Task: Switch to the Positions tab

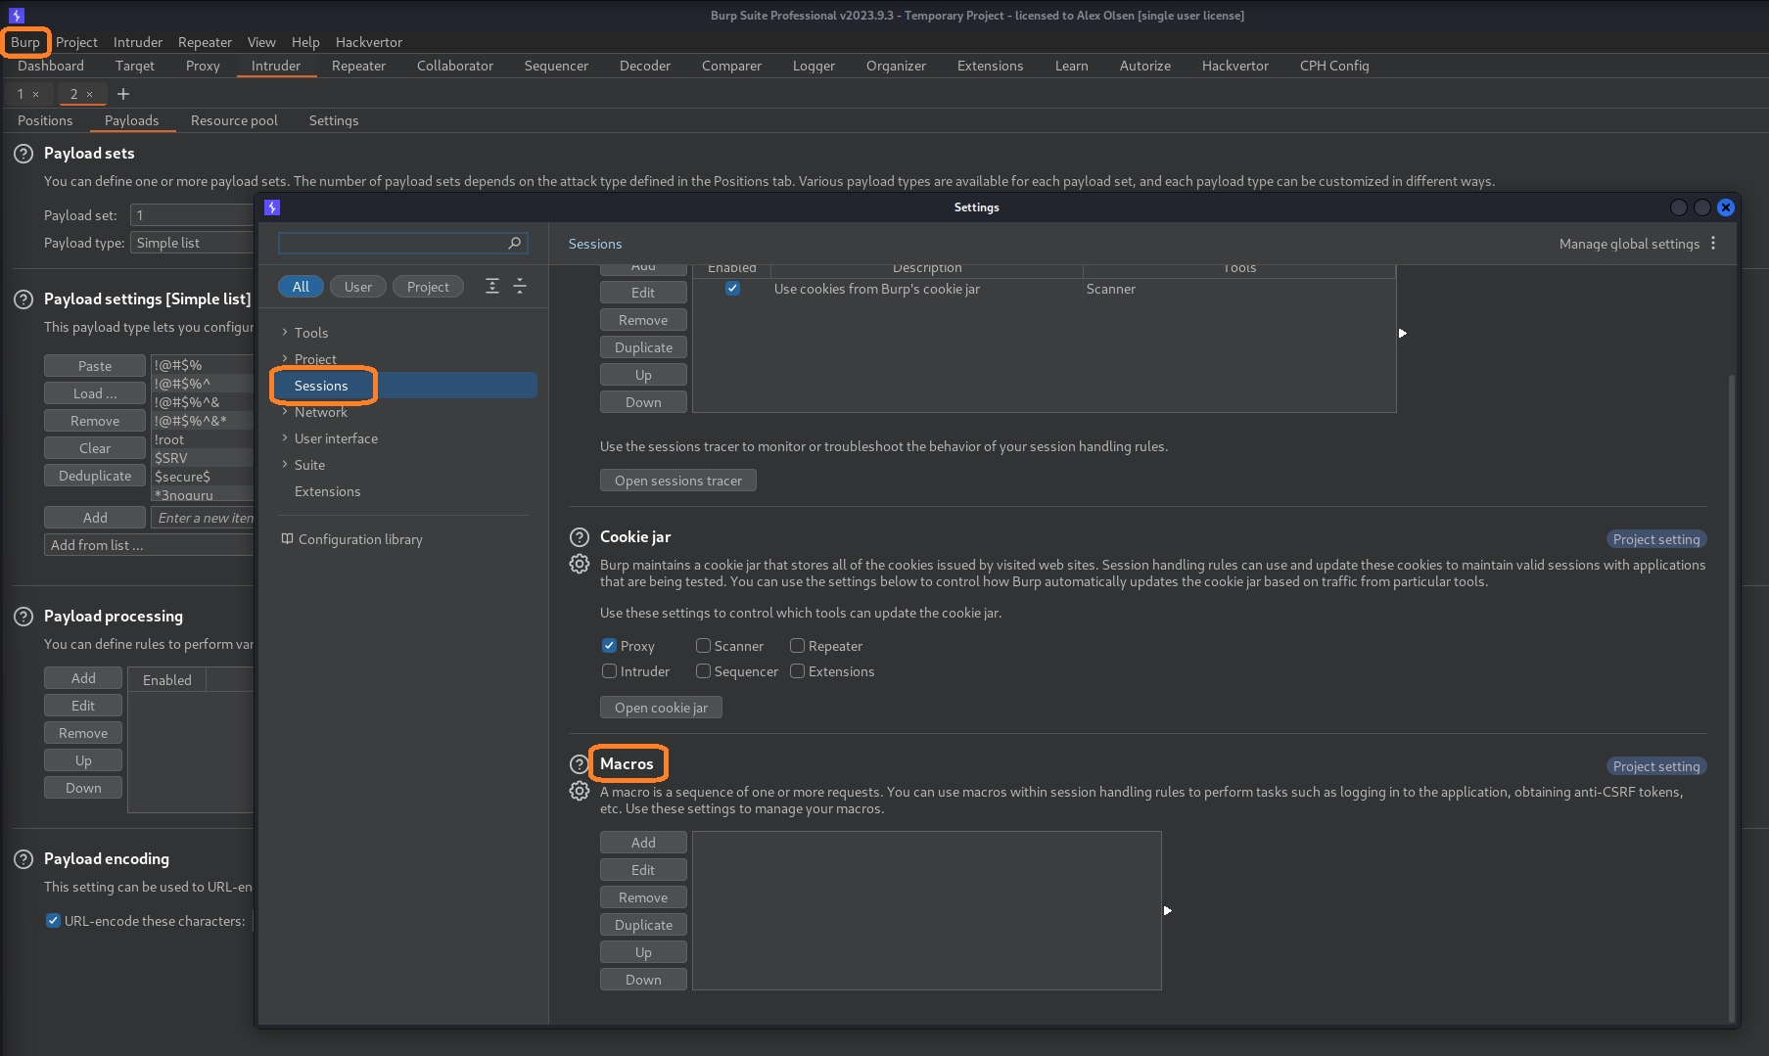Action: (45, 119)
